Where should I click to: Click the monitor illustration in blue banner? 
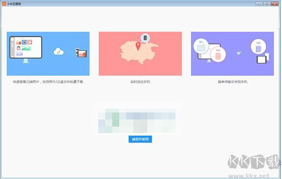[26, 49]
